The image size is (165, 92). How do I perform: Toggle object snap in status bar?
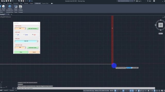[x=133, y=91]
